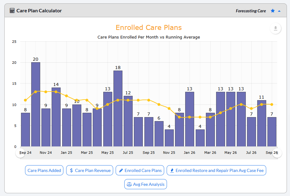Click the calculator icon beside Care Plan Calculator

12,11
